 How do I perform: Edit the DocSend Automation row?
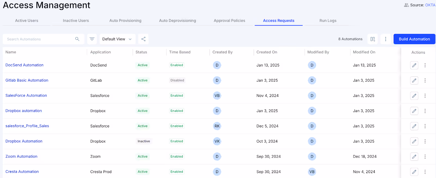[x=414, y=65]
